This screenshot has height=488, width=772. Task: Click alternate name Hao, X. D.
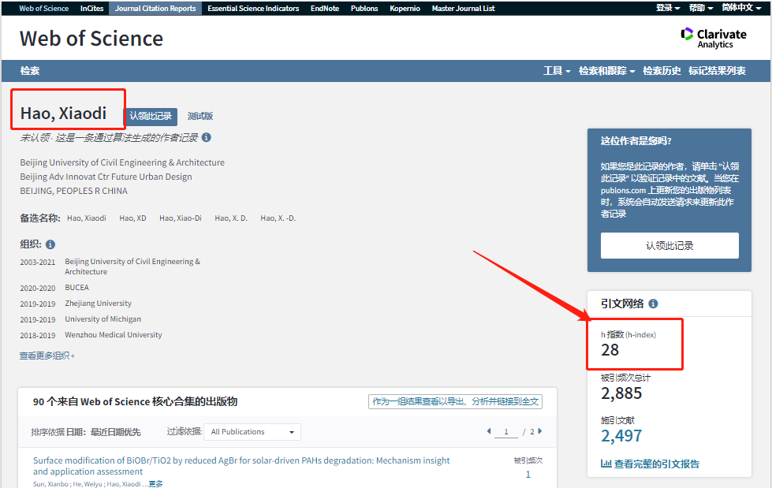pos(231,218)
